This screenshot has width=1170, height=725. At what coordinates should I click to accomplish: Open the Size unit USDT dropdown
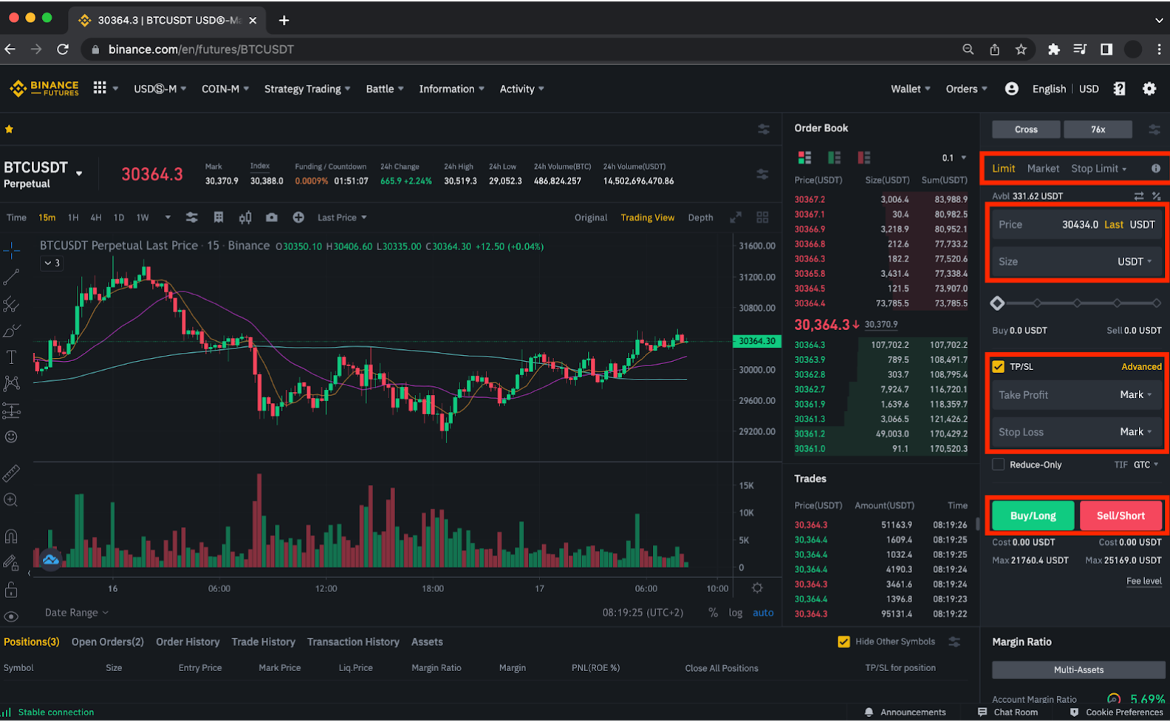pyautogui.click(x=1135, y=261)
